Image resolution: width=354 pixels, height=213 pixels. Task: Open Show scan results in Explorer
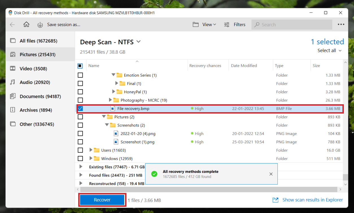tap(313, 200)
